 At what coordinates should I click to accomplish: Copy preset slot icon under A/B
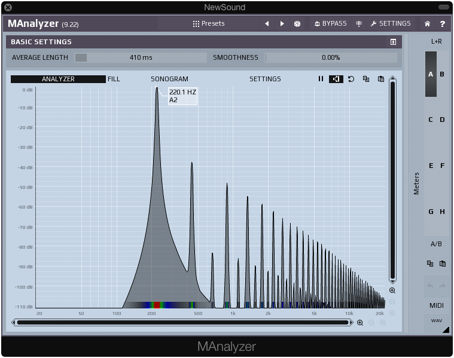[430, 264]
